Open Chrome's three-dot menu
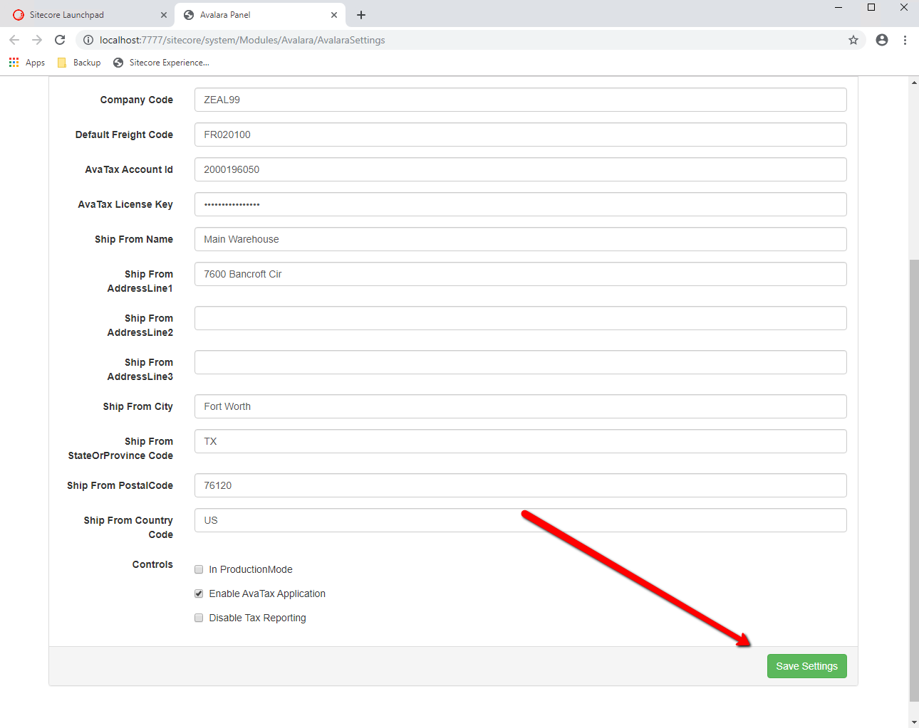The width and height of the screenshot is (919, 728). 905,40
